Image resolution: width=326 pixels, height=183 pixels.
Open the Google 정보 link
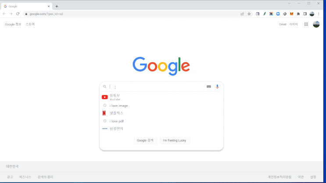[x=13, y=24]
